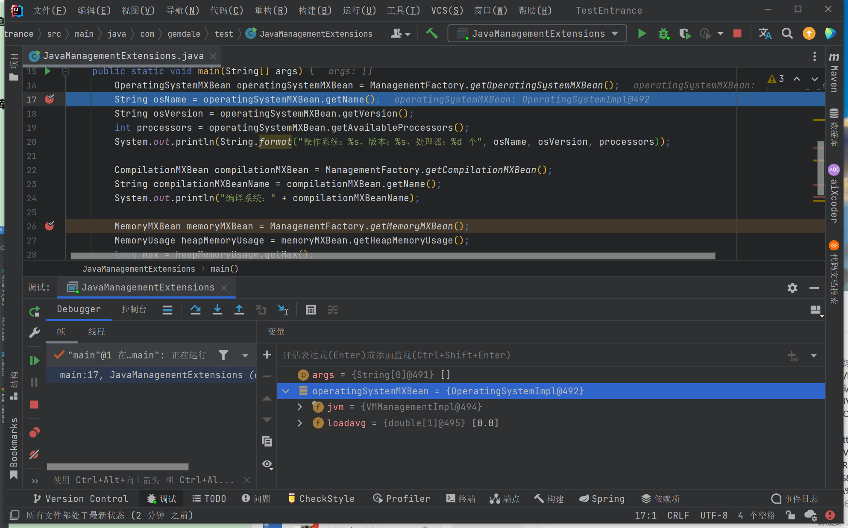Image resolution: width=848 pixels, height=528 pixels.
Task: Toggle breakpoint on line 26
Action: point(50,226)
